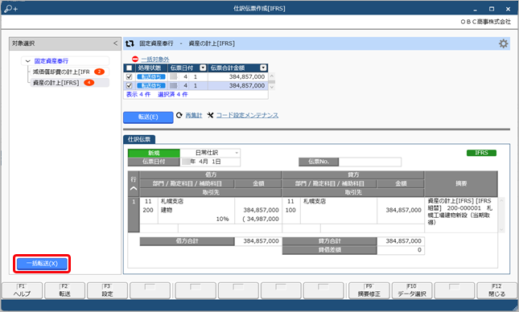This screenshot has height=312, width=519.
Task: Click F1 ヘルプ function key button
Action: point(23,290)
